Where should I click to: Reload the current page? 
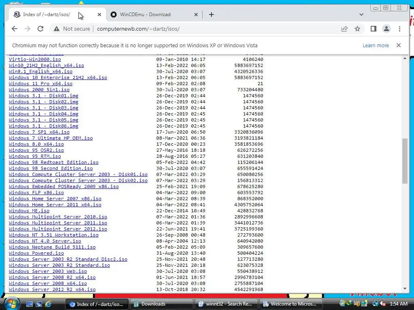click(40, 29)
